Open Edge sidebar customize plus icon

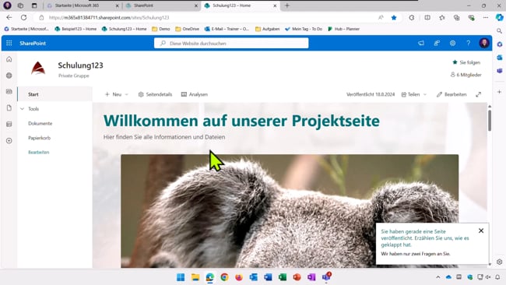(x=500, y=92)
